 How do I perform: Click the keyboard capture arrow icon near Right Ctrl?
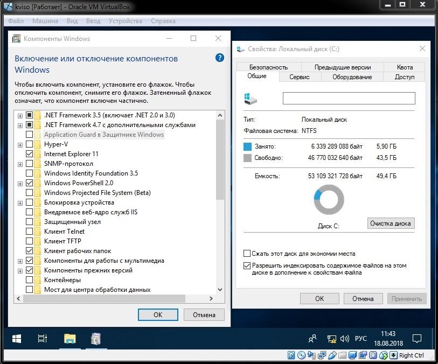pyautogui.click(x=393, y=355)
